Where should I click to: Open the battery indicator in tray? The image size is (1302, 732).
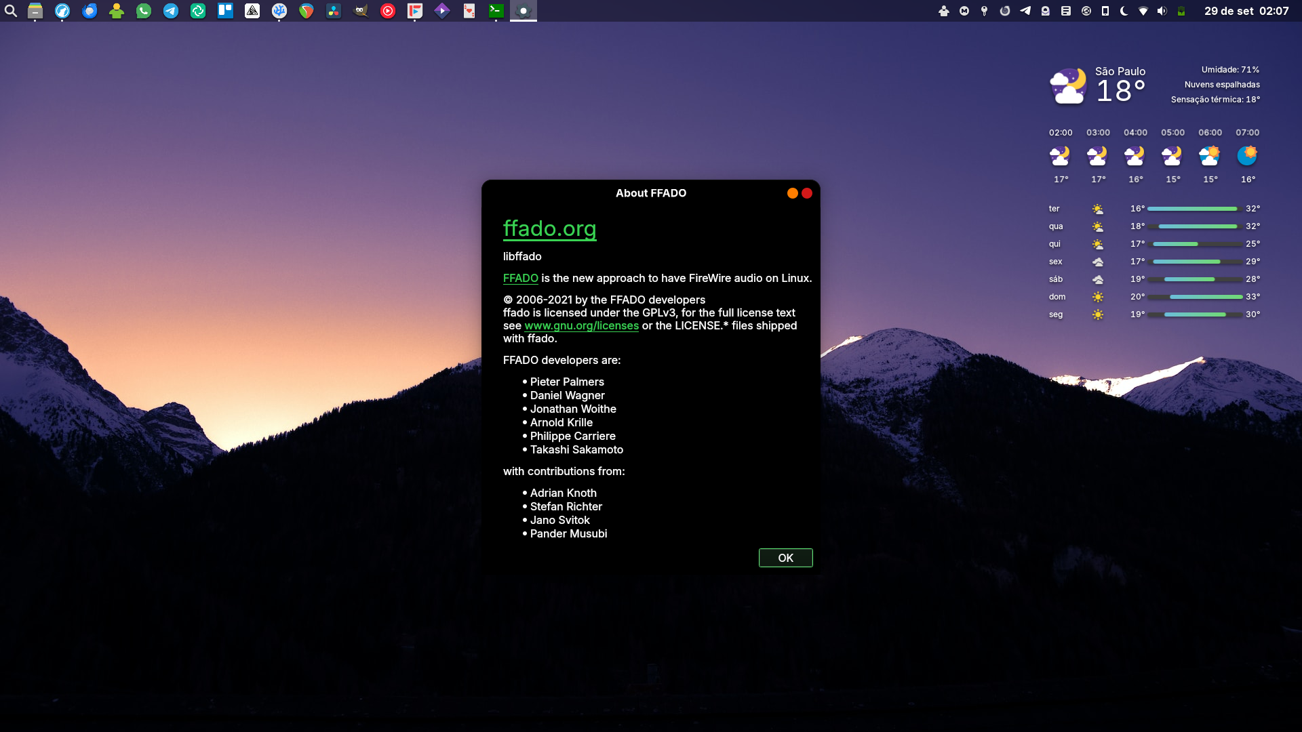(x=1181, y=11)
